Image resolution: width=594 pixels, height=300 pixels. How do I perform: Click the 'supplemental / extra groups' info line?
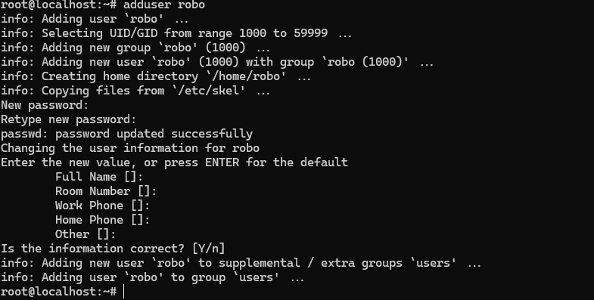point(241,263)
